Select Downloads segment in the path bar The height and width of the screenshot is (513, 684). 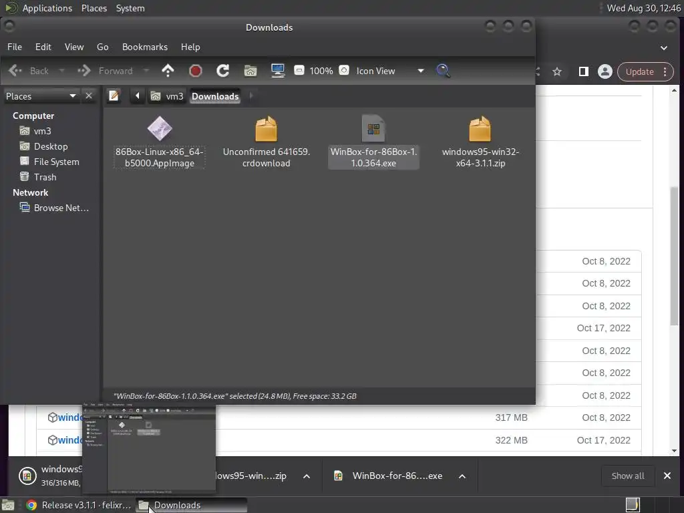coord(215,96)
